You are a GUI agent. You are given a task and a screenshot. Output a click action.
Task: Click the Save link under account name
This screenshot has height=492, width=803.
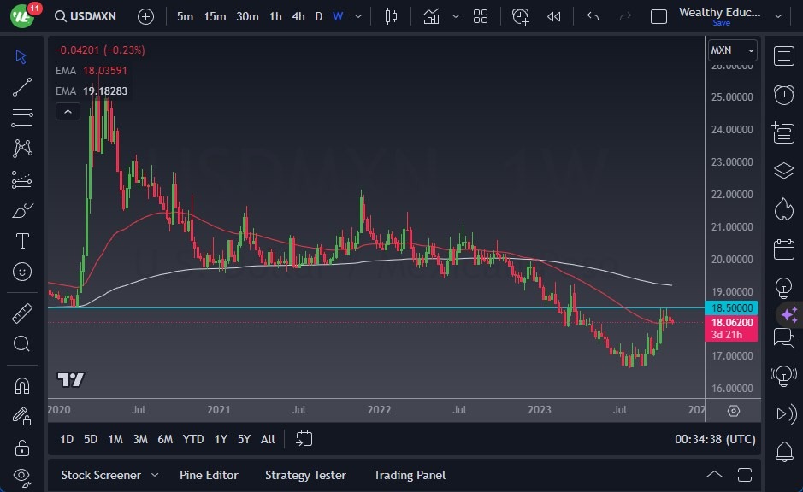pyautogui.click(x=723, y=25)
